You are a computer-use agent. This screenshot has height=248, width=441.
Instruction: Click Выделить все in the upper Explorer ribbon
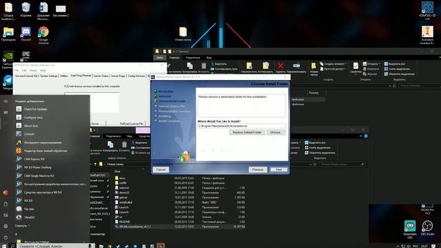pos(394,64)
